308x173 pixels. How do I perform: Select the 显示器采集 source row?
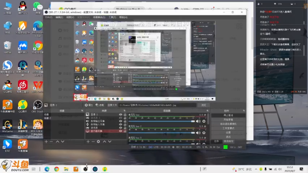click(x=106, y=131)
